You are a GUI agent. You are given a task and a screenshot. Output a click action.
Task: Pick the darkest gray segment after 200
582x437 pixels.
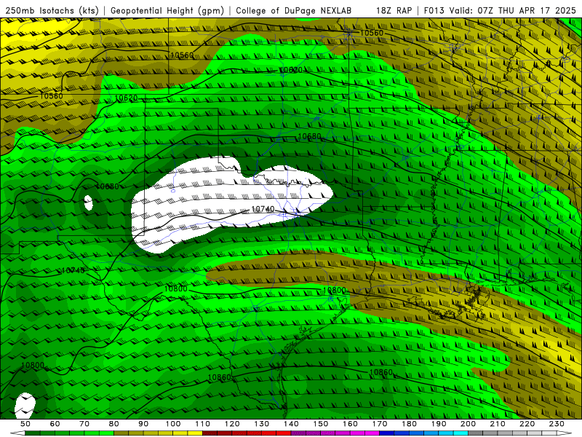(x=476, y=433)
